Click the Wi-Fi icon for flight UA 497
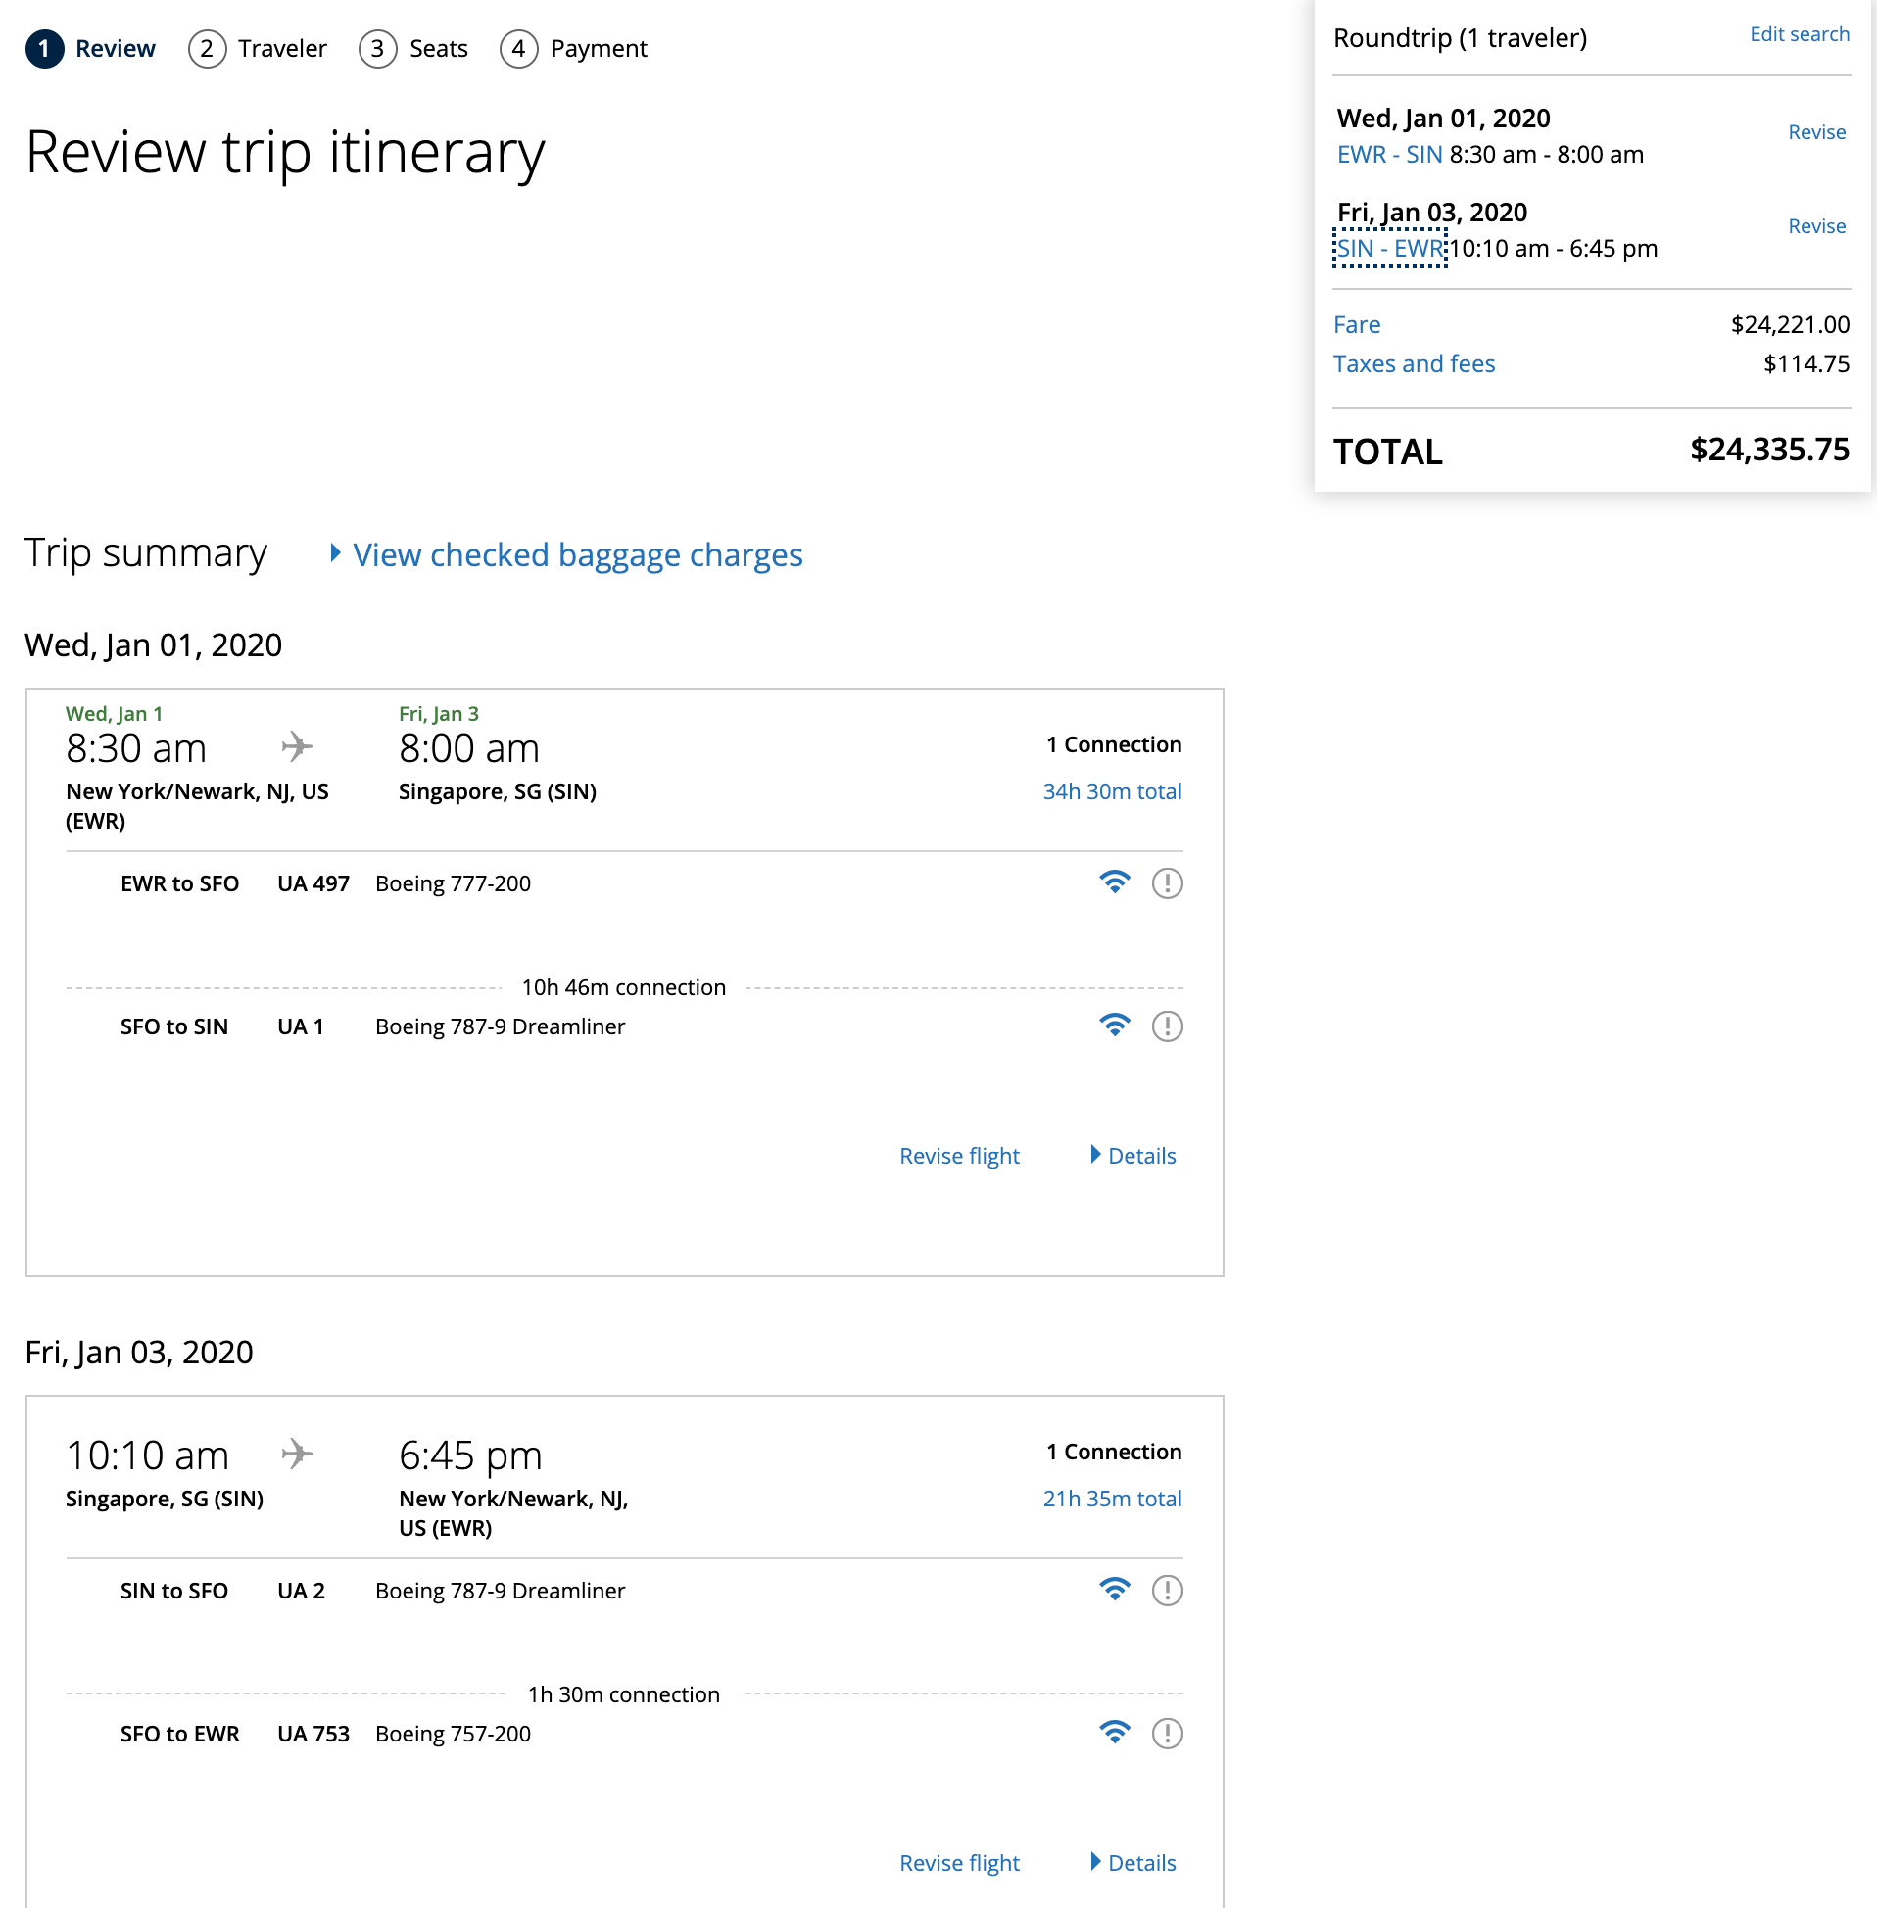The image size is (1877, 1908). [1114, 882]
